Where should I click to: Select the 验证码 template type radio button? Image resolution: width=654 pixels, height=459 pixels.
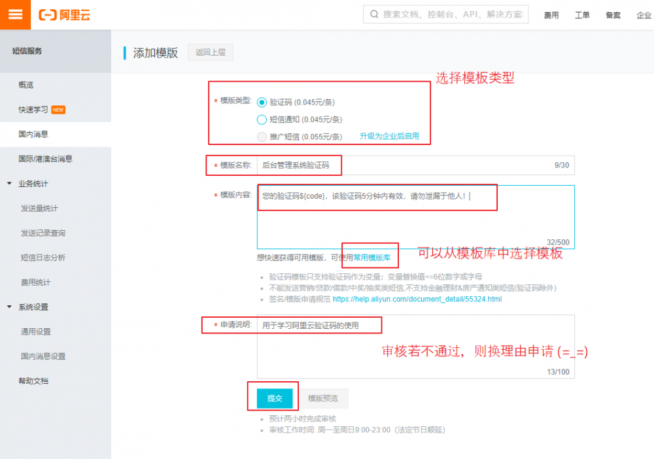tap(261, 102)
